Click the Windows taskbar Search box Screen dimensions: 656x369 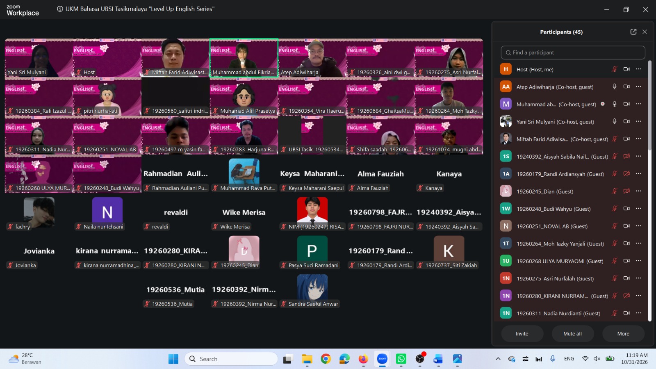pos(231,359)
